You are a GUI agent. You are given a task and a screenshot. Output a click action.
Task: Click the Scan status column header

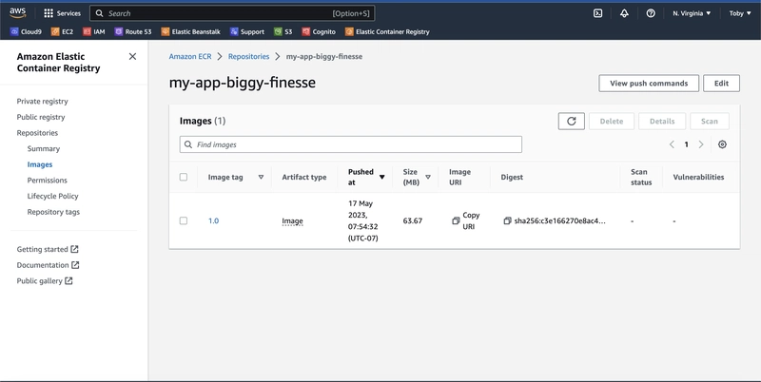tap(641, 177)
